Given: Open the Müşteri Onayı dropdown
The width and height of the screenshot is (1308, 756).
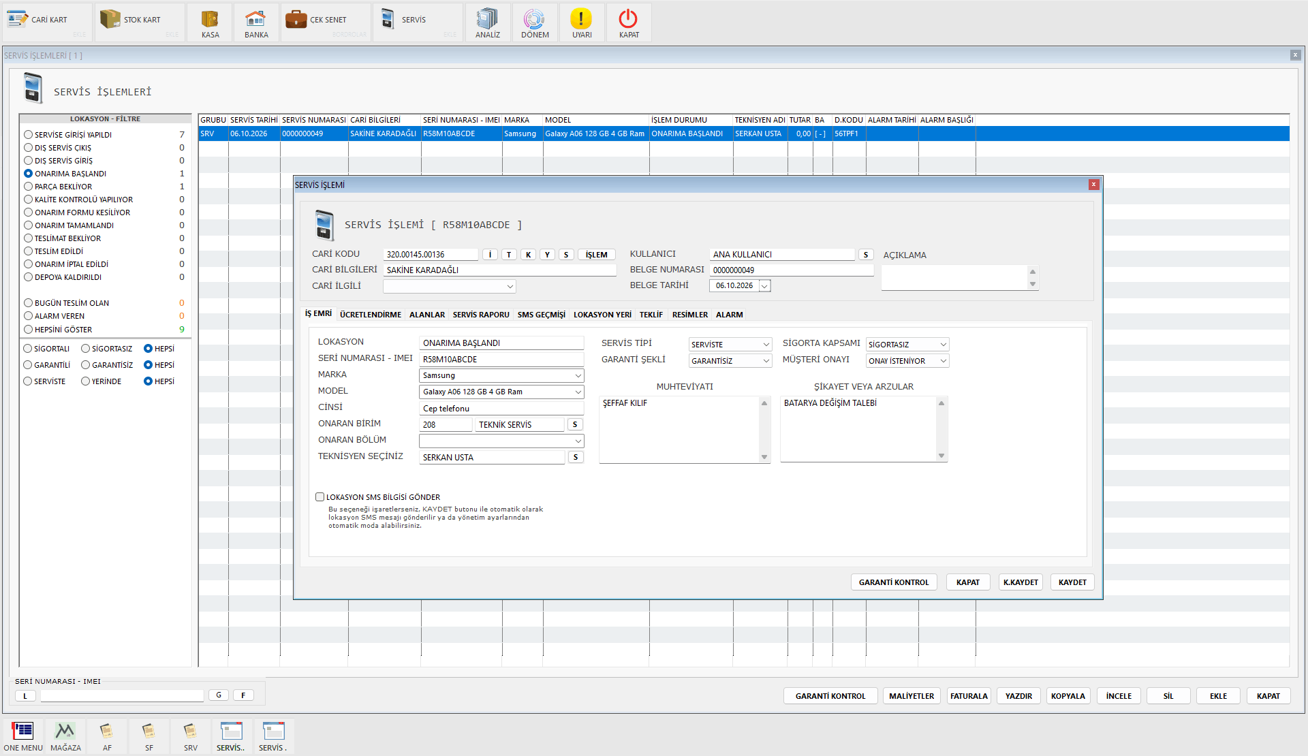Looking at the screenshot, I should (x=943, y=361).
